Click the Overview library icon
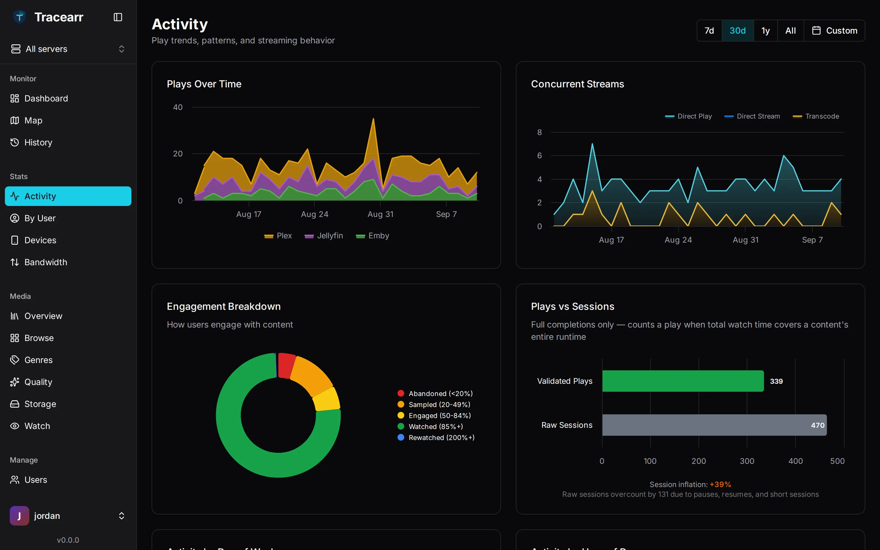 coord(15,316)
